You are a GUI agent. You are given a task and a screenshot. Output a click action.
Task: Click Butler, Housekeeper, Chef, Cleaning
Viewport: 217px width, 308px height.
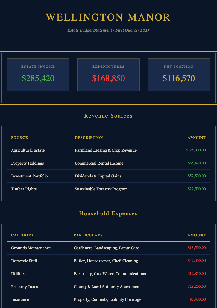pyautogui.click(x=106, y=261)
